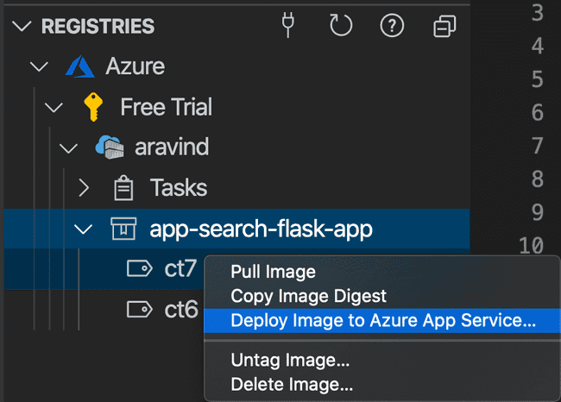The height and width of the screenshot is (402, 561).
Task: Expand the Tasks node
Action: 84,188
